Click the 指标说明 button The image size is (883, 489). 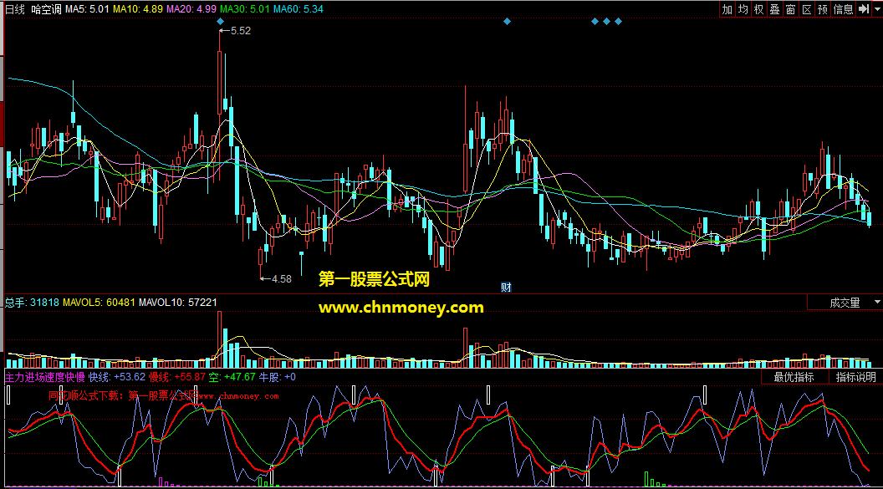[855, 377]
